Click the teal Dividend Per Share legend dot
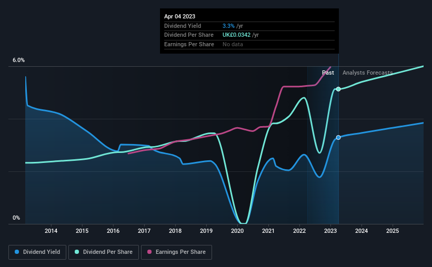The width and height of the screenshot is (432, 267). 77,252
